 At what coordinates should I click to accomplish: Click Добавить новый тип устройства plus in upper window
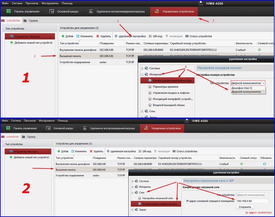(x=12, y=43)
